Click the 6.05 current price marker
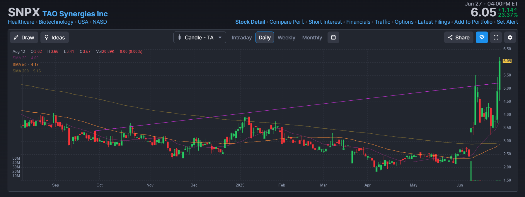Screen dimensions: 525x197 (x=507, y=61)
